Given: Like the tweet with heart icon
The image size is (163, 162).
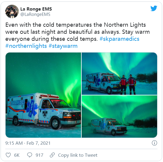Looking at the screenshot, I should tap(8, 155).
